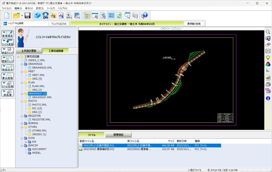Switch to the 管理項目 tab
Screen dimensions: 272x172
118,135
